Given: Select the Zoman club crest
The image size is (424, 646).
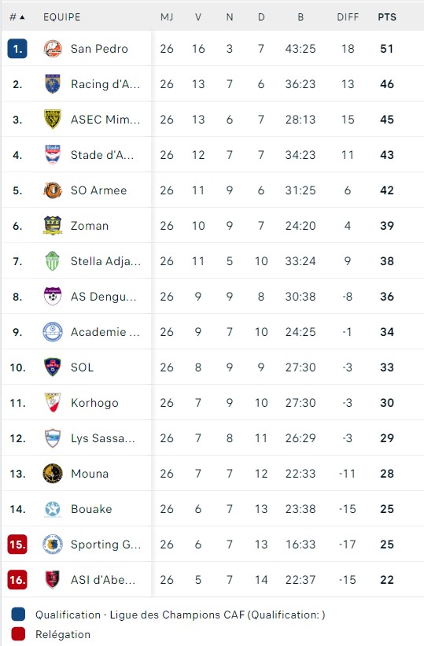Looking at the screenshot, I should pyautogui.click(x=53, y=226).
